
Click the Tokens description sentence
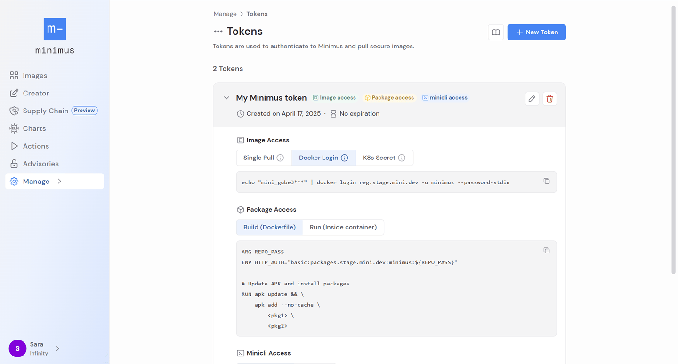[x=314, y=46]
